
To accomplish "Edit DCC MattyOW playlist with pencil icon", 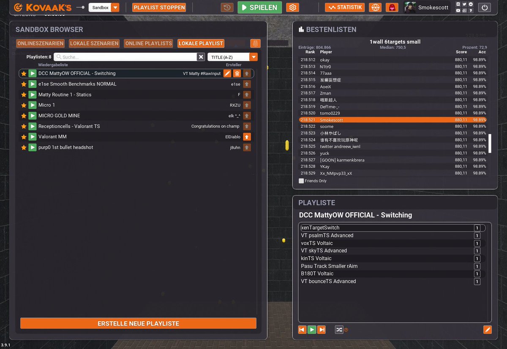I will pos(227,73).
